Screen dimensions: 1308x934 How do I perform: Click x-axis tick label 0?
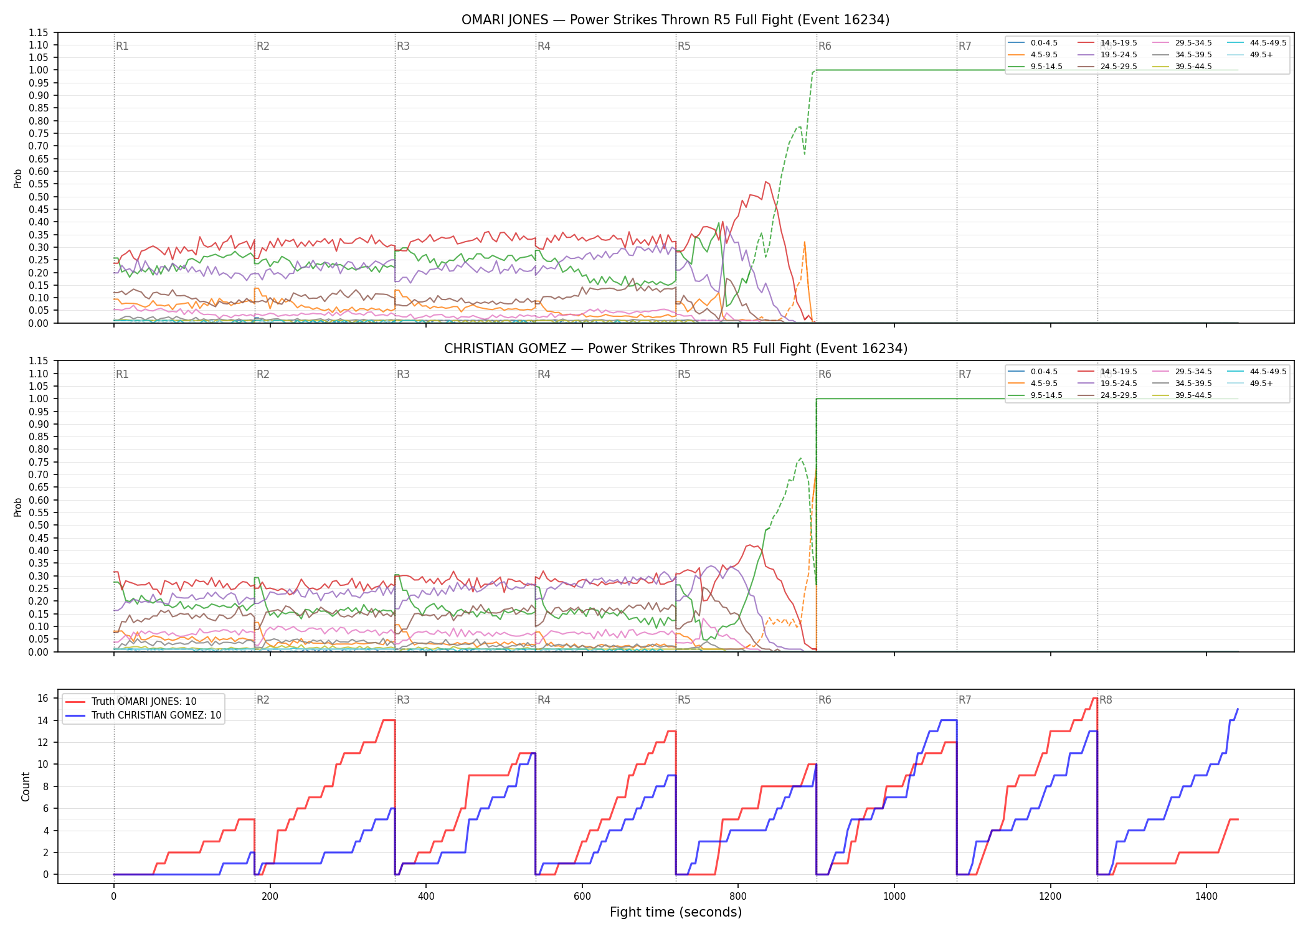pos(114,897)
